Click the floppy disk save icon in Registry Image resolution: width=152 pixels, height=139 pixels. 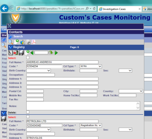[21, 53]
